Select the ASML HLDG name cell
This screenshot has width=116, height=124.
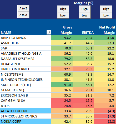tap(26, 43)
